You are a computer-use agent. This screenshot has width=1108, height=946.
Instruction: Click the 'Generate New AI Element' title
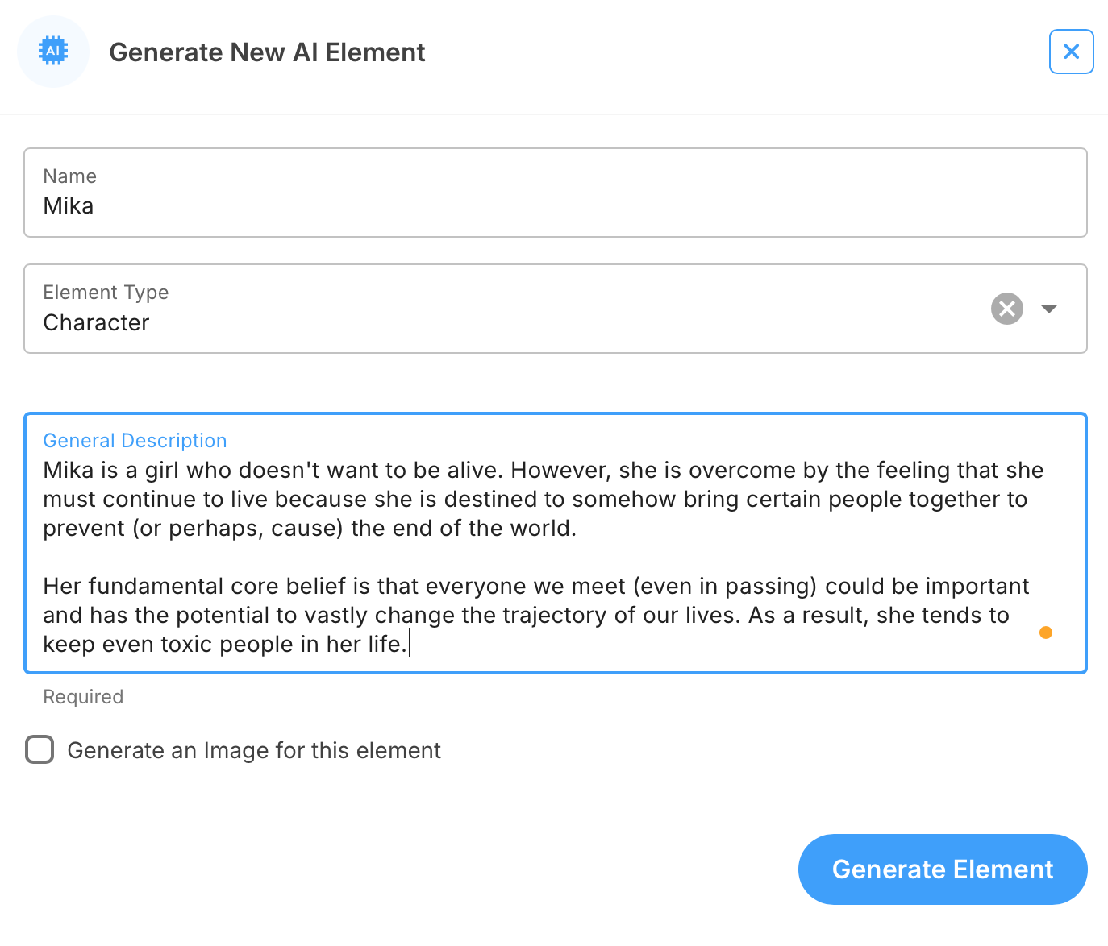(x=267, y=52)
